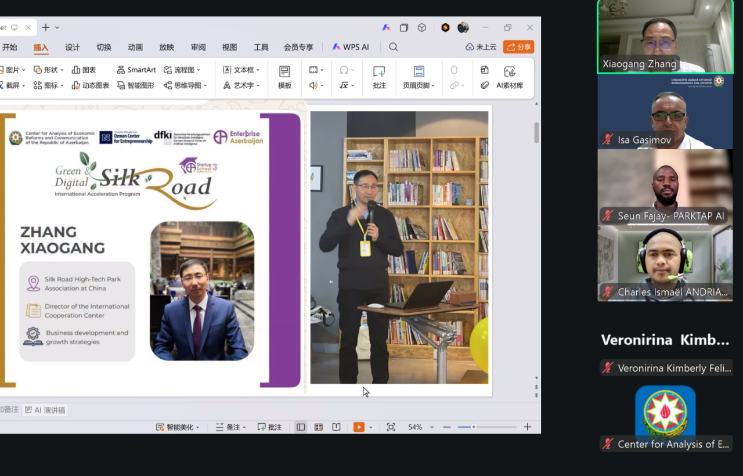The image size is (743, 476).
Task: Open the AI素材库 asset library
Action: pyautogui.click(x=510, y=77)
